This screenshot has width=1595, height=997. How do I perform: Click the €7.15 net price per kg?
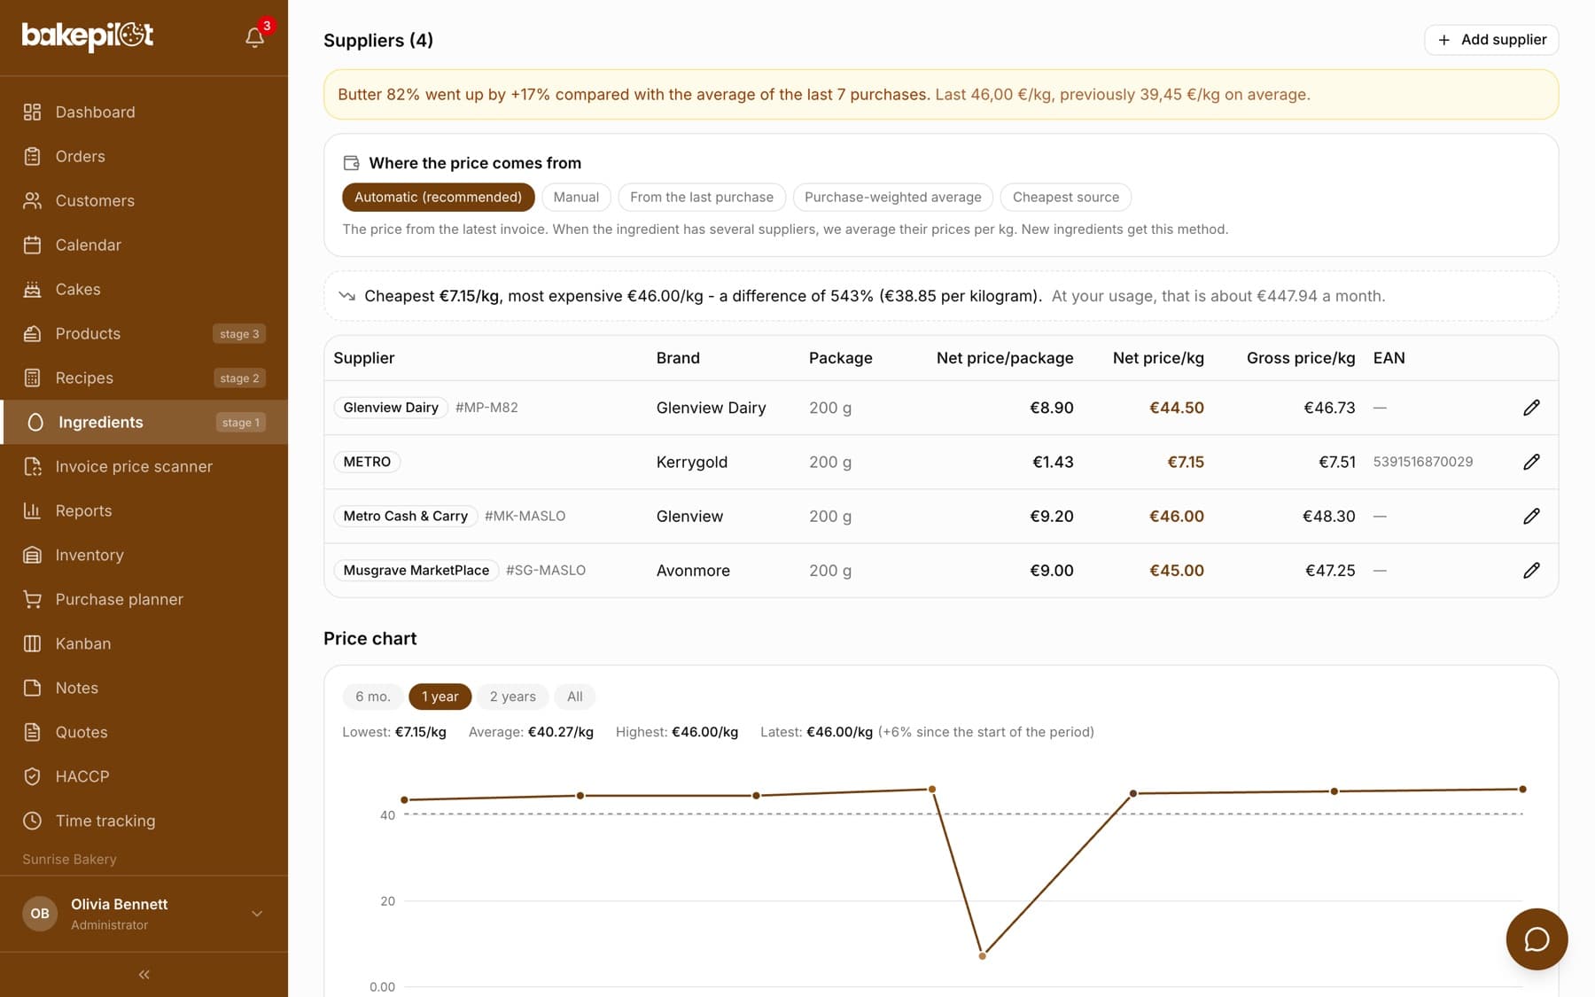click(x=1186, y=462)
